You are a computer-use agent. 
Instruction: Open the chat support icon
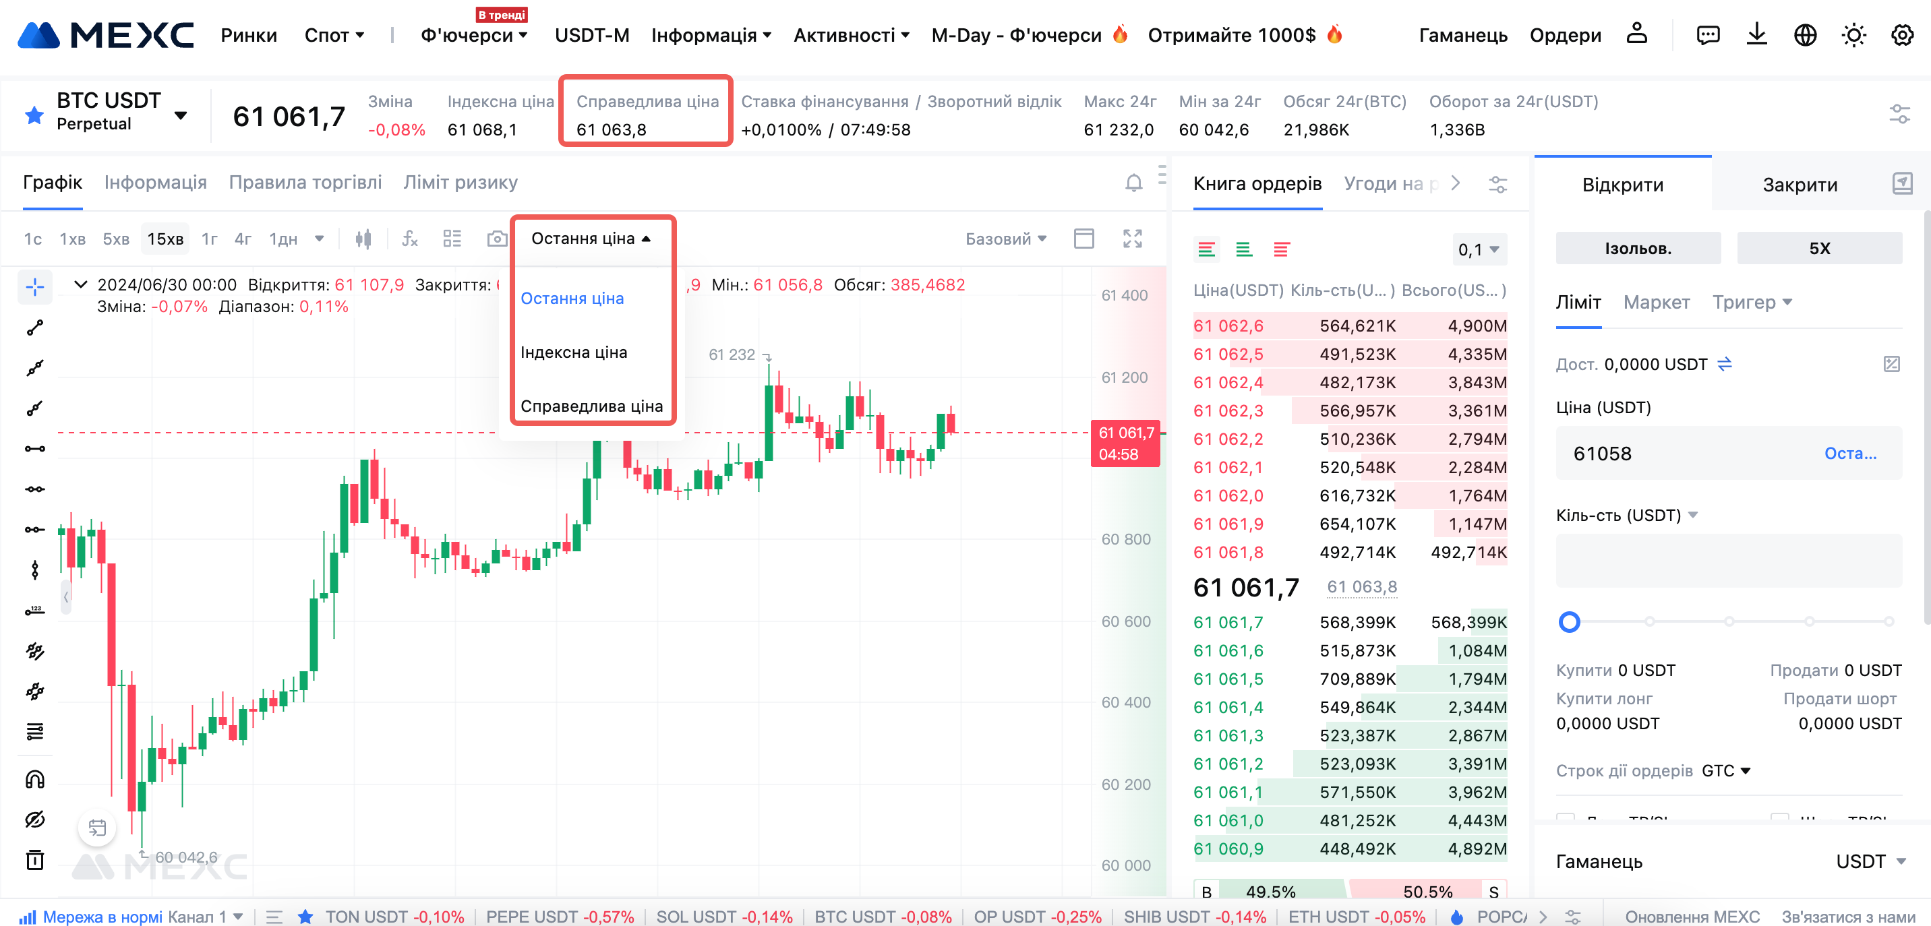tap(1708, 34)
